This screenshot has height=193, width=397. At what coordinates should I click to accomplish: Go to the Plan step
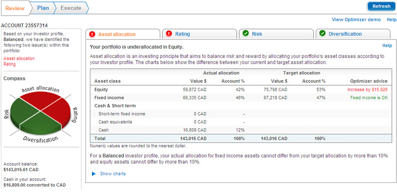pyautogui.click(x=43, y=7)
